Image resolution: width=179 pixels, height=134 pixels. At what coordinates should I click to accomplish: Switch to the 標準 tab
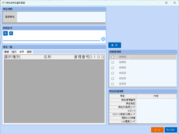click(7, 52)
